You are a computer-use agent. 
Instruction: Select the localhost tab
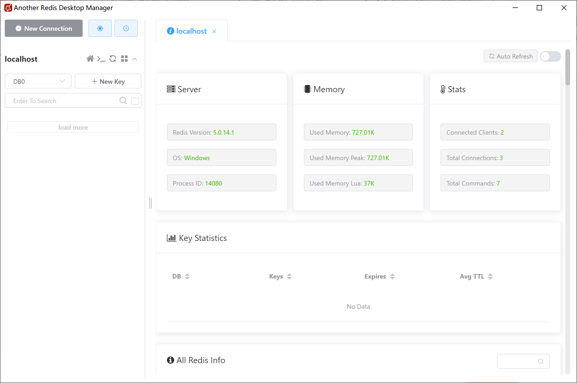(191, 31)
